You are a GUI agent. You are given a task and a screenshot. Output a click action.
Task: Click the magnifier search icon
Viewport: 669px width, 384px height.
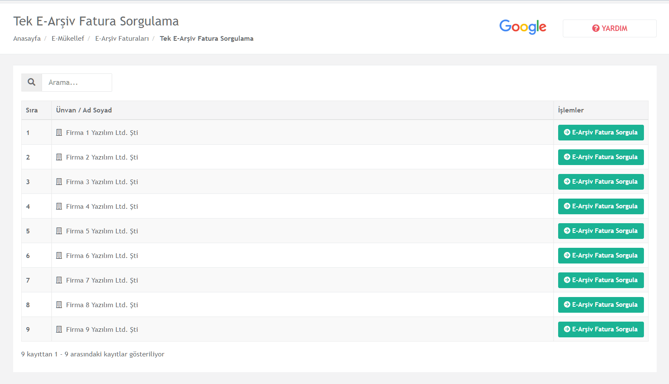coord(31,82)
